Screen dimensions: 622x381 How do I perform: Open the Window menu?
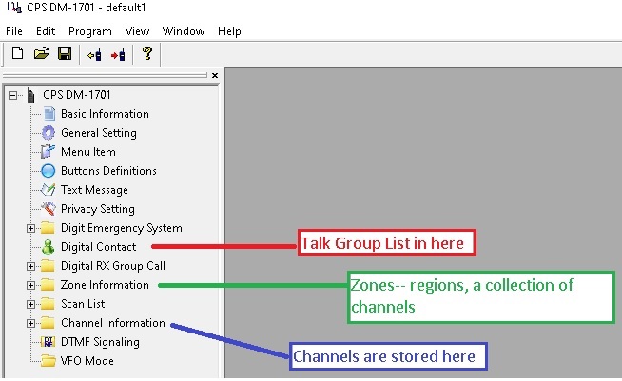tap(184, 31)
